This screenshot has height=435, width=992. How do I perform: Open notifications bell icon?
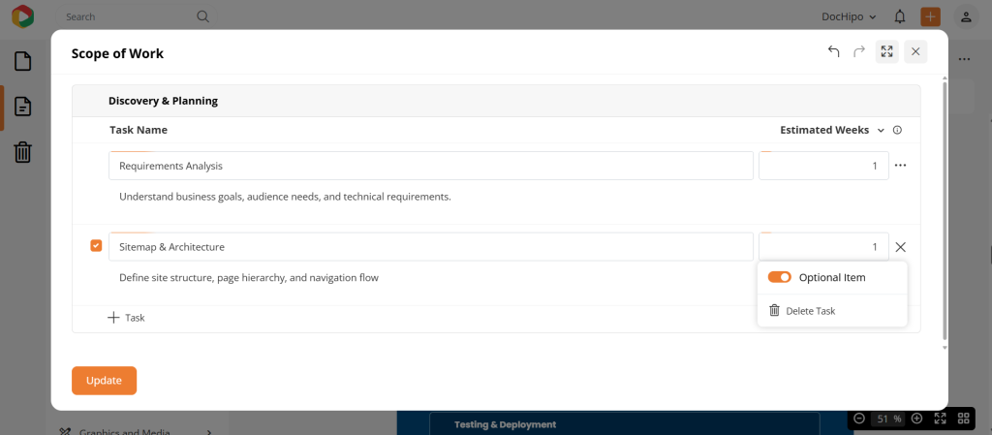(900, 16)
